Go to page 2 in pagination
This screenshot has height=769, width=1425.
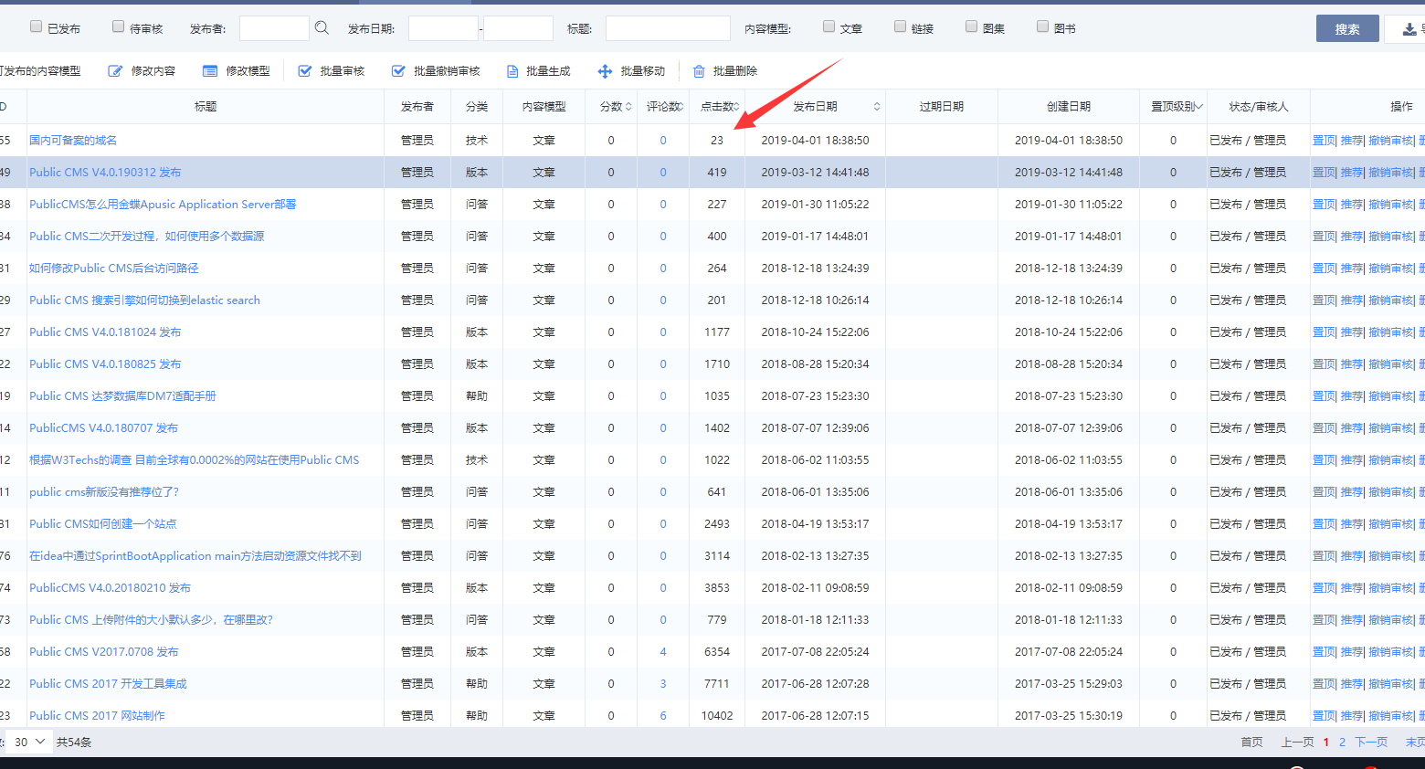[x=1342, y=742]
